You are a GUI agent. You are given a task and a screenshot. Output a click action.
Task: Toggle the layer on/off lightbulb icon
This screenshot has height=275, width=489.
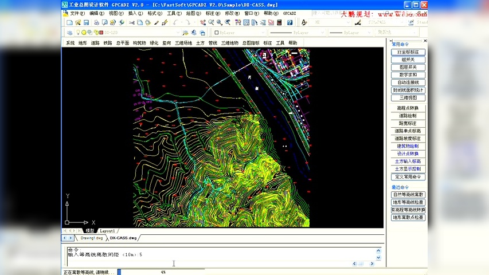click(78, 33)
